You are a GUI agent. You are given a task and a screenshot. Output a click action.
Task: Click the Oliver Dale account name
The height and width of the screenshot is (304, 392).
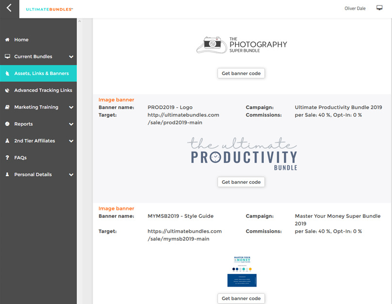click(x=355, y=8)
